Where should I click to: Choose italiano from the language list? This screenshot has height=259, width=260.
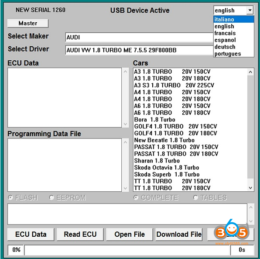[x=234, y=19]
